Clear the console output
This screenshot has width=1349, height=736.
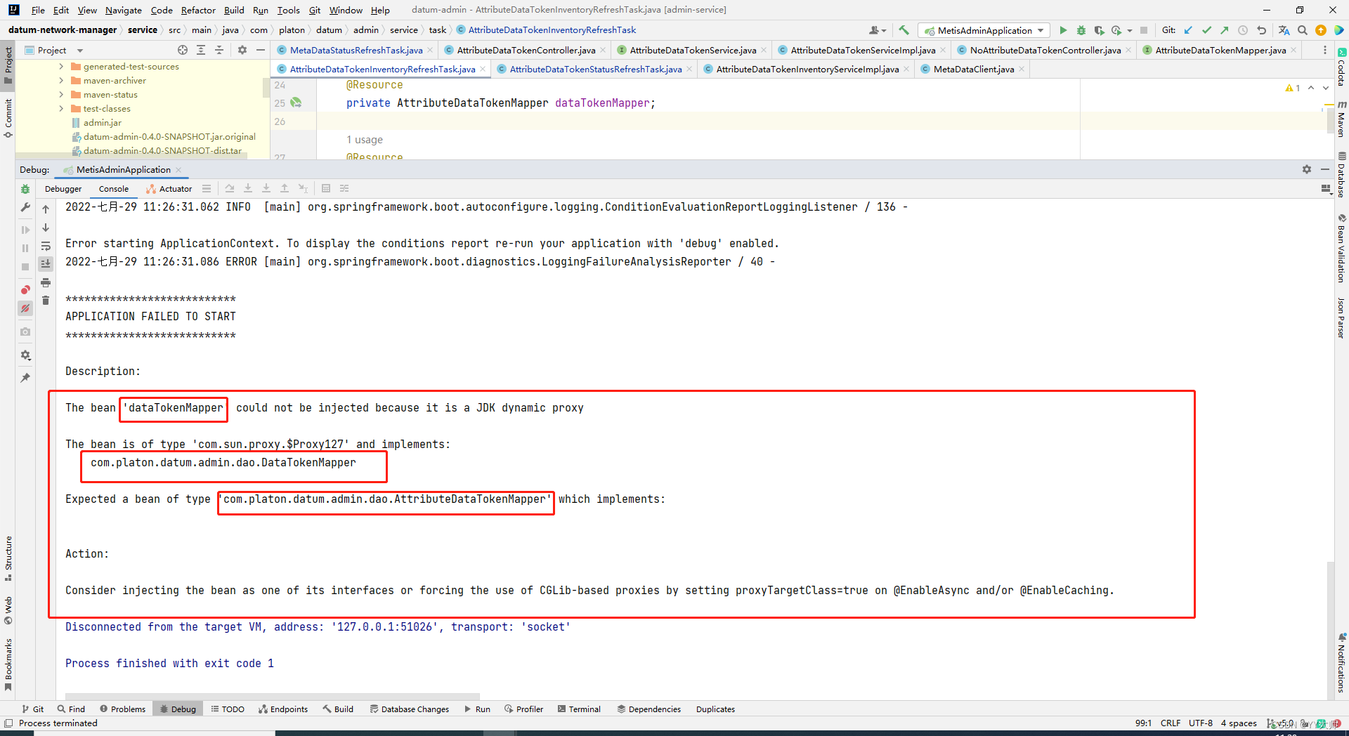point(46,300)
